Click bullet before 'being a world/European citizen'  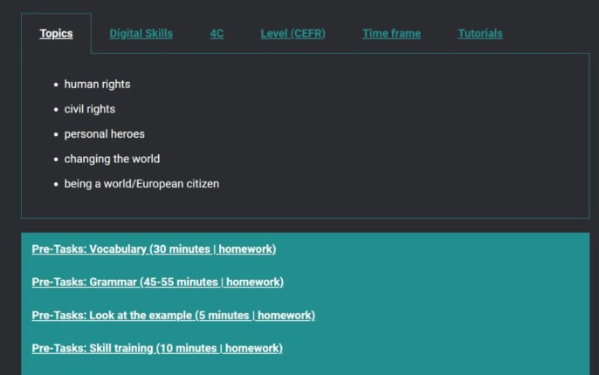tap(56, 184)
